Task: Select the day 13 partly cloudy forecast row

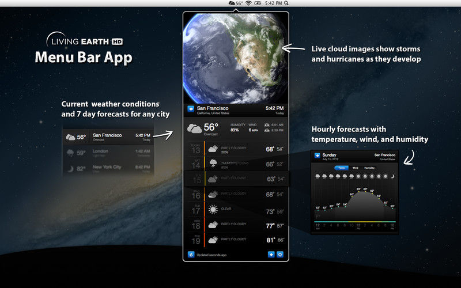Action: 236,149
